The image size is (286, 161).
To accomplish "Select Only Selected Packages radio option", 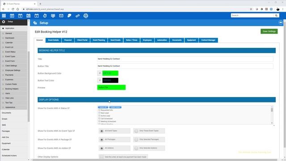I will [136, 140].
